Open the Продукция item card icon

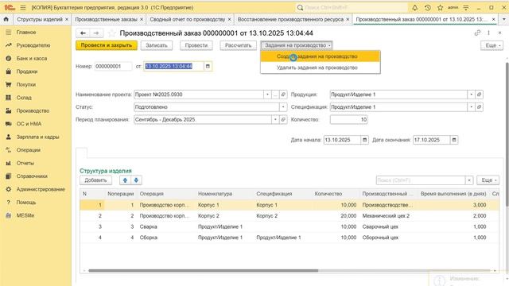pyautogui.click(x=479, y=95)
